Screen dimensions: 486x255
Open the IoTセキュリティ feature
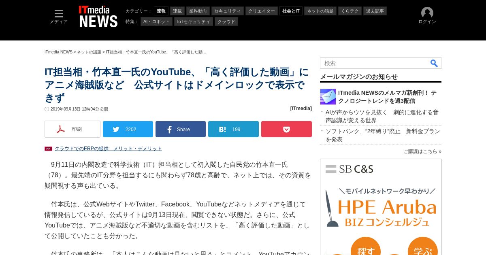coord(194,21)
